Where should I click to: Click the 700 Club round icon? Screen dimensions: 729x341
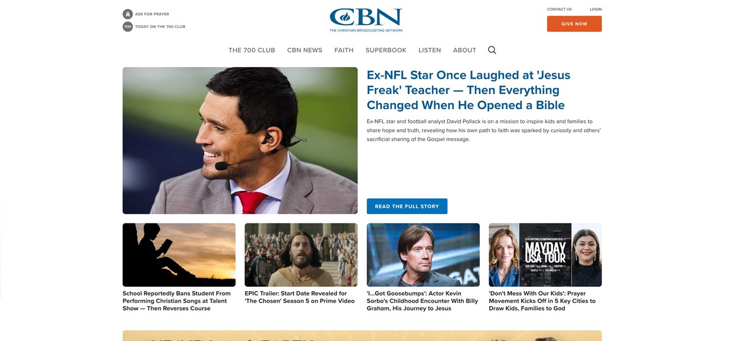128,26
